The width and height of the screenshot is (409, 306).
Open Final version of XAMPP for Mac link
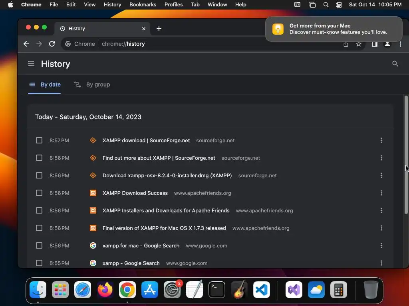tap(164, 228)
